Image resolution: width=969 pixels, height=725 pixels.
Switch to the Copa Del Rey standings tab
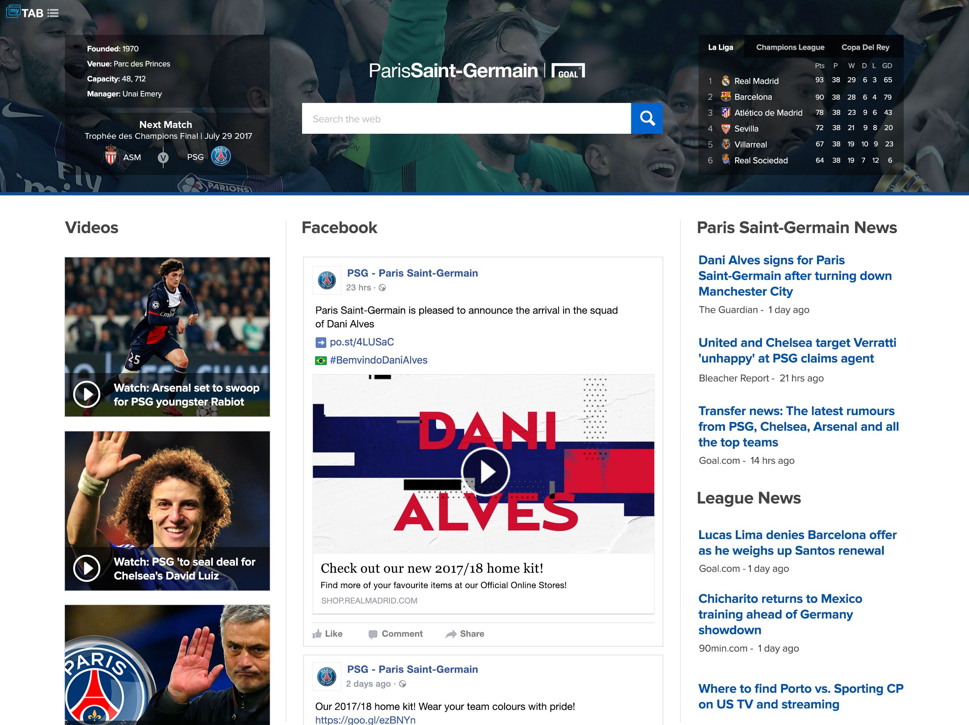[864, 47]
